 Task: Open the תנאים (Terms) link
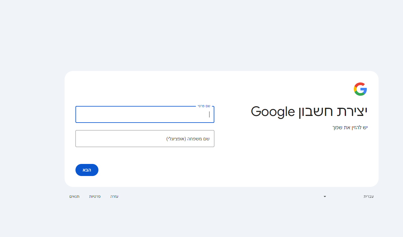point(74,197)
